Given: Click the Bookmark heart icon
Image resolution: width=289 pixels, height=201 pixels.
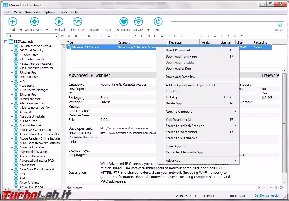Looking at the screenshot, I should pos(124,21).
